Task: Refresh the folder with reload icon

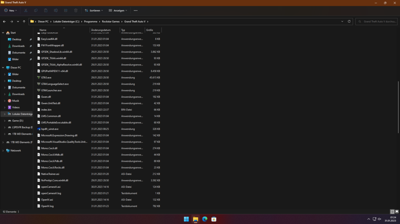Action: [x=349, y=22]
